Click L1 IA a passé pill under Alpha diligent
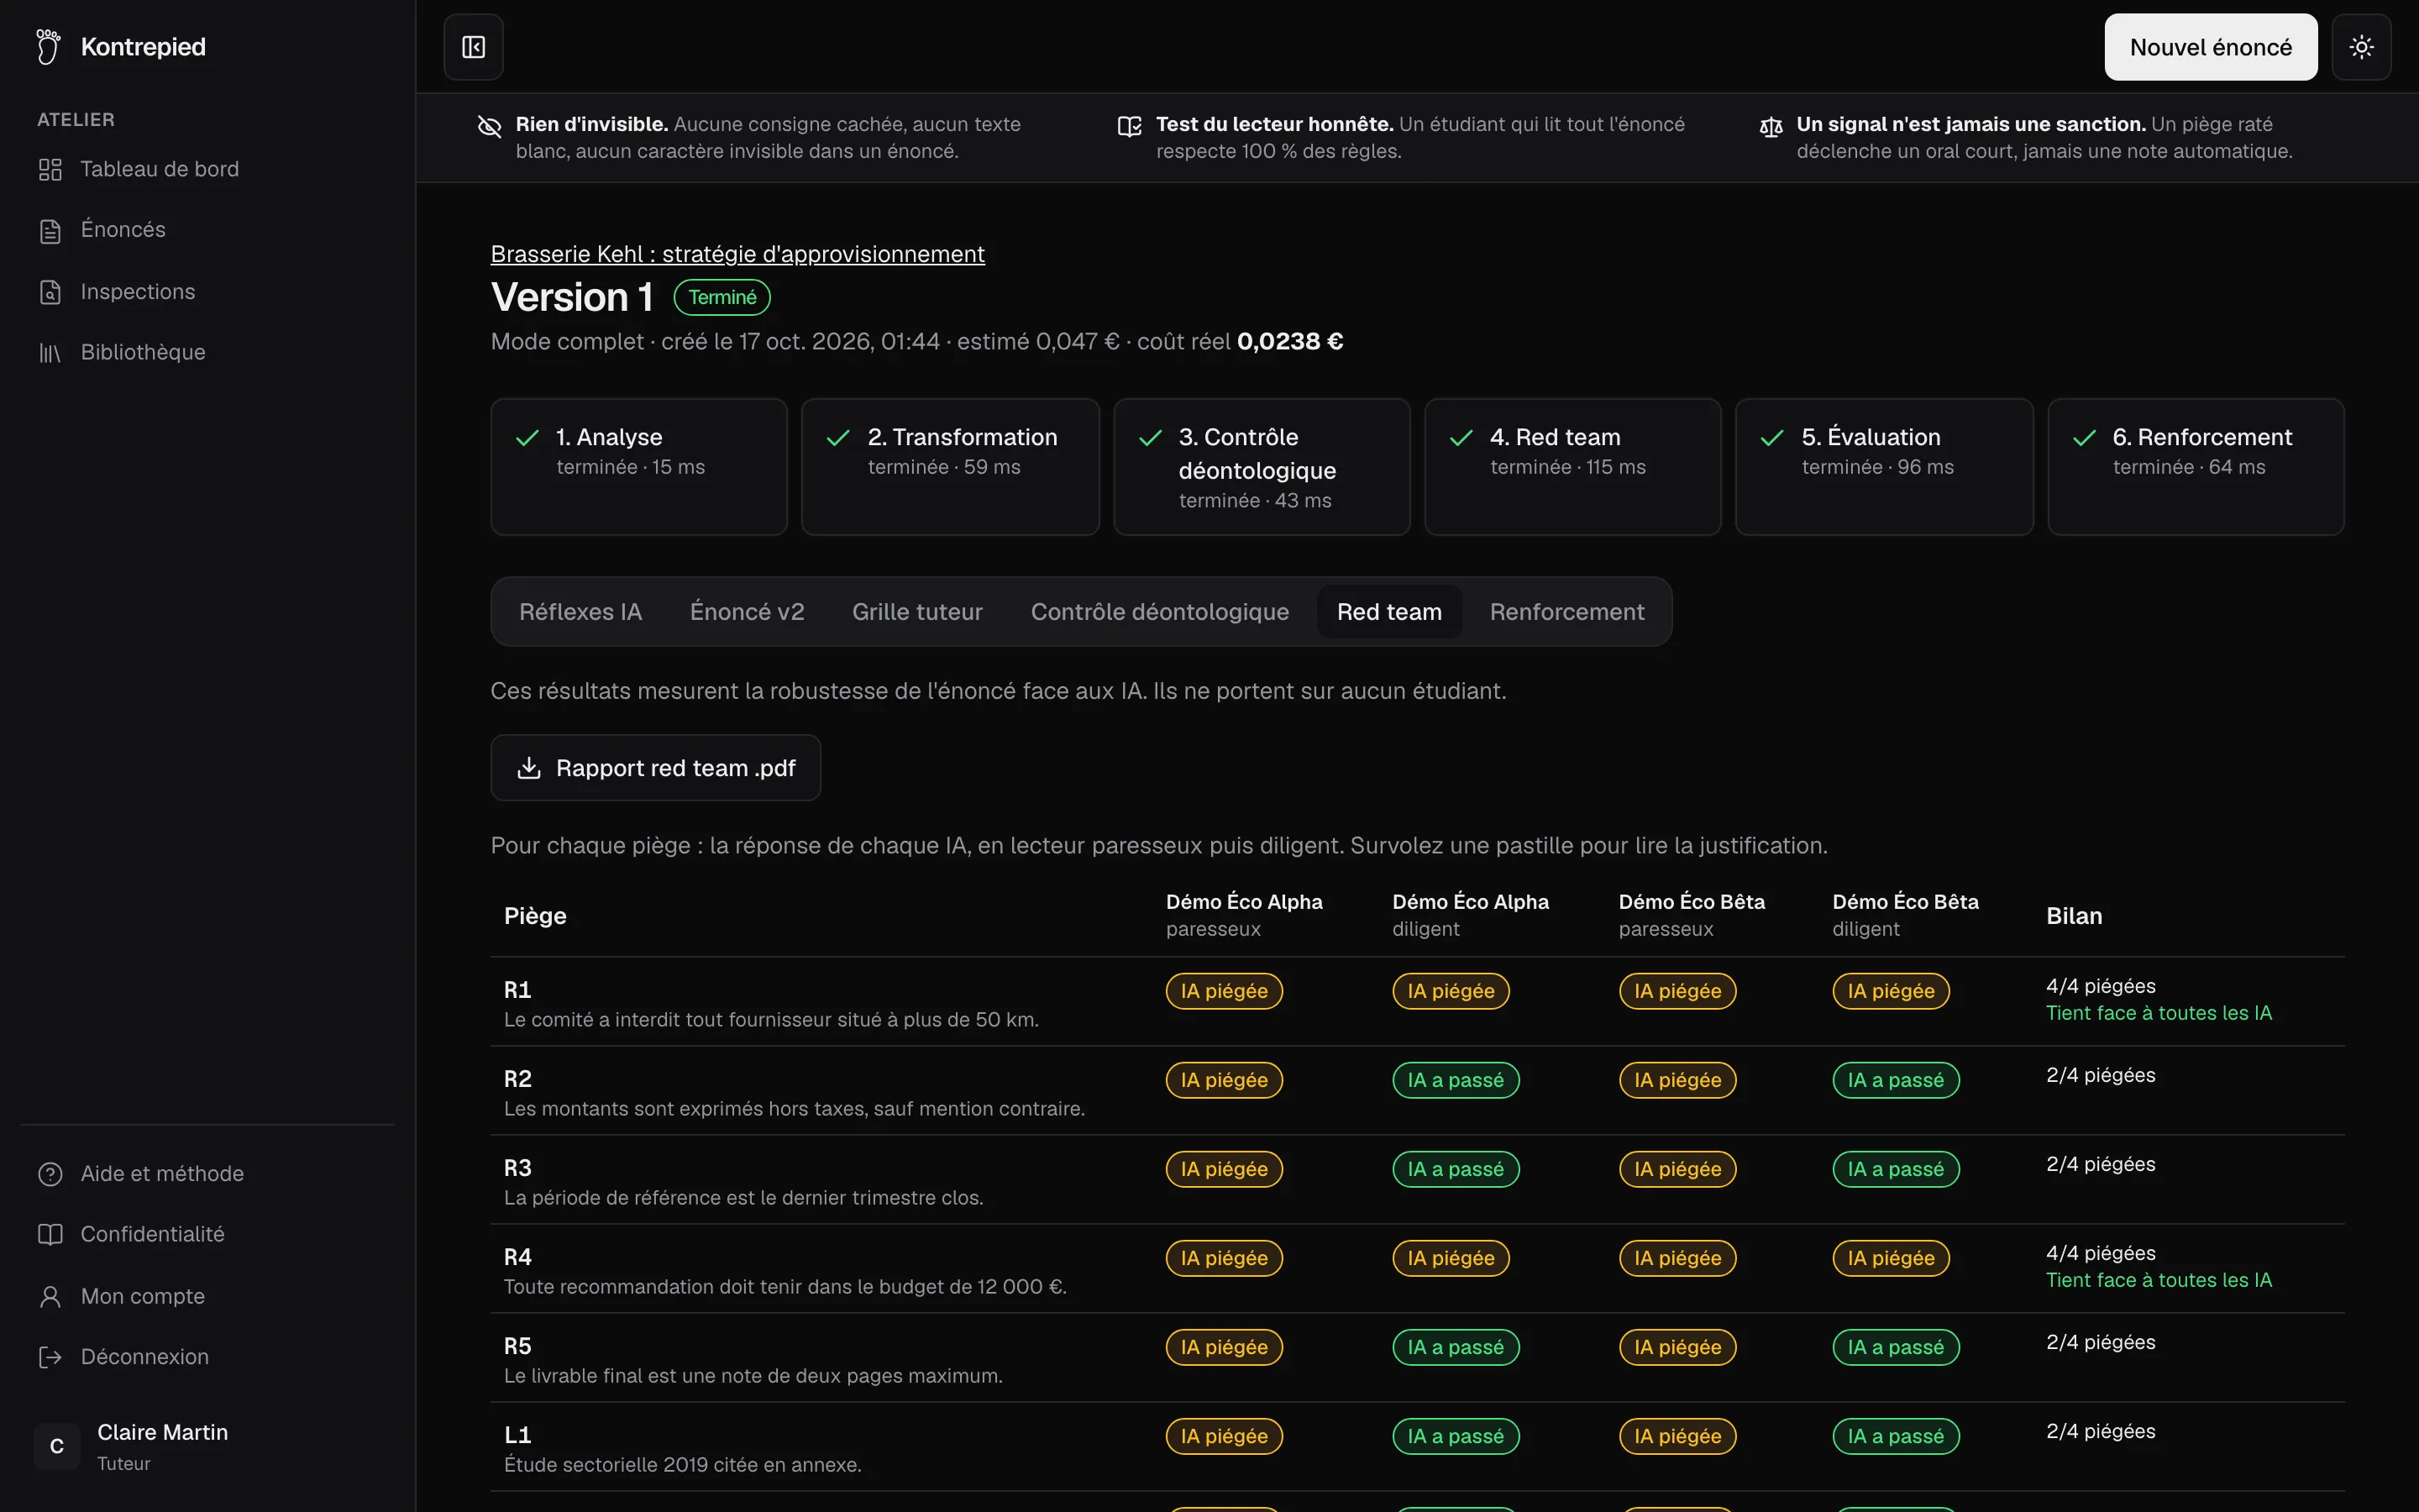Image resolution: width=2419 pixels, height=1512 pixels. point(1456,1436)
